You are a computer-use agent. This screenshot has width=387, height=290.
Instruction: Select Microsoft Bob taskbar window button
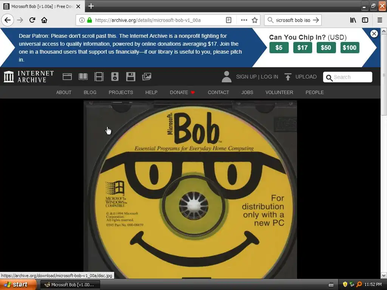coord(70,285)
